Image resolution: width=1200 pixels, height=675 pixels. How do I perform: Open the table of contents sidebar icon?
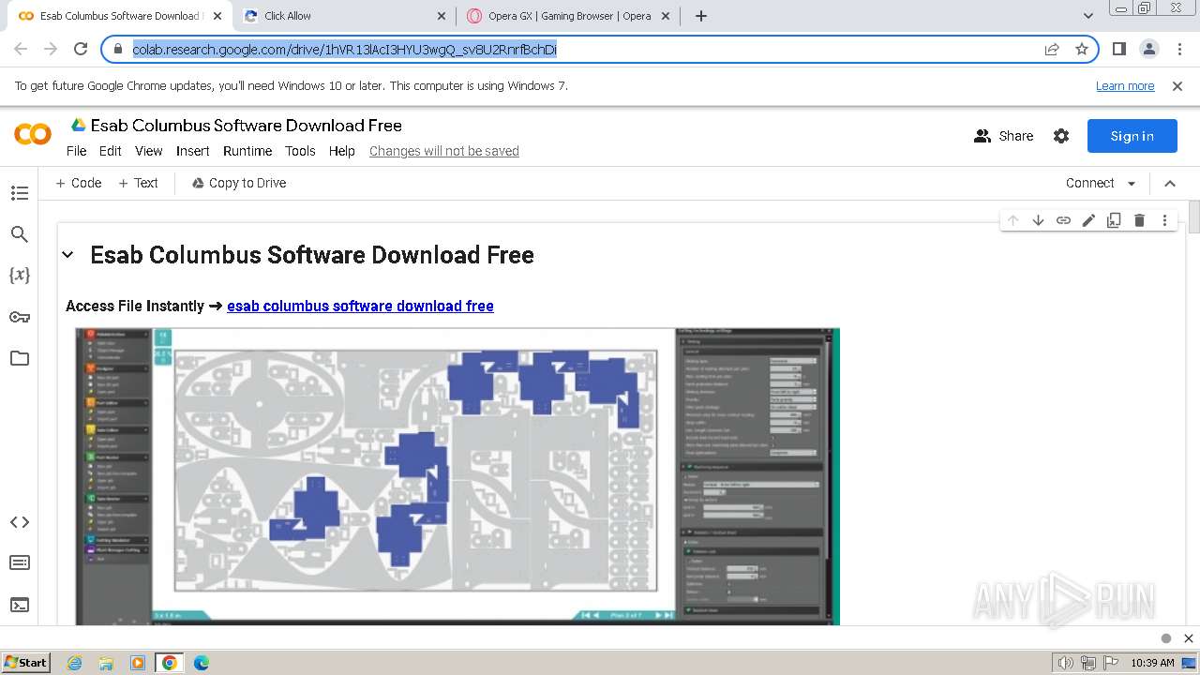tap(19, 193)
